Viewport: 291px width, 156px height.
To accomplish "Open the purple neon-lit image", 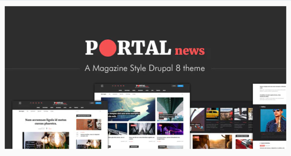I will click(x=170, y=129).
